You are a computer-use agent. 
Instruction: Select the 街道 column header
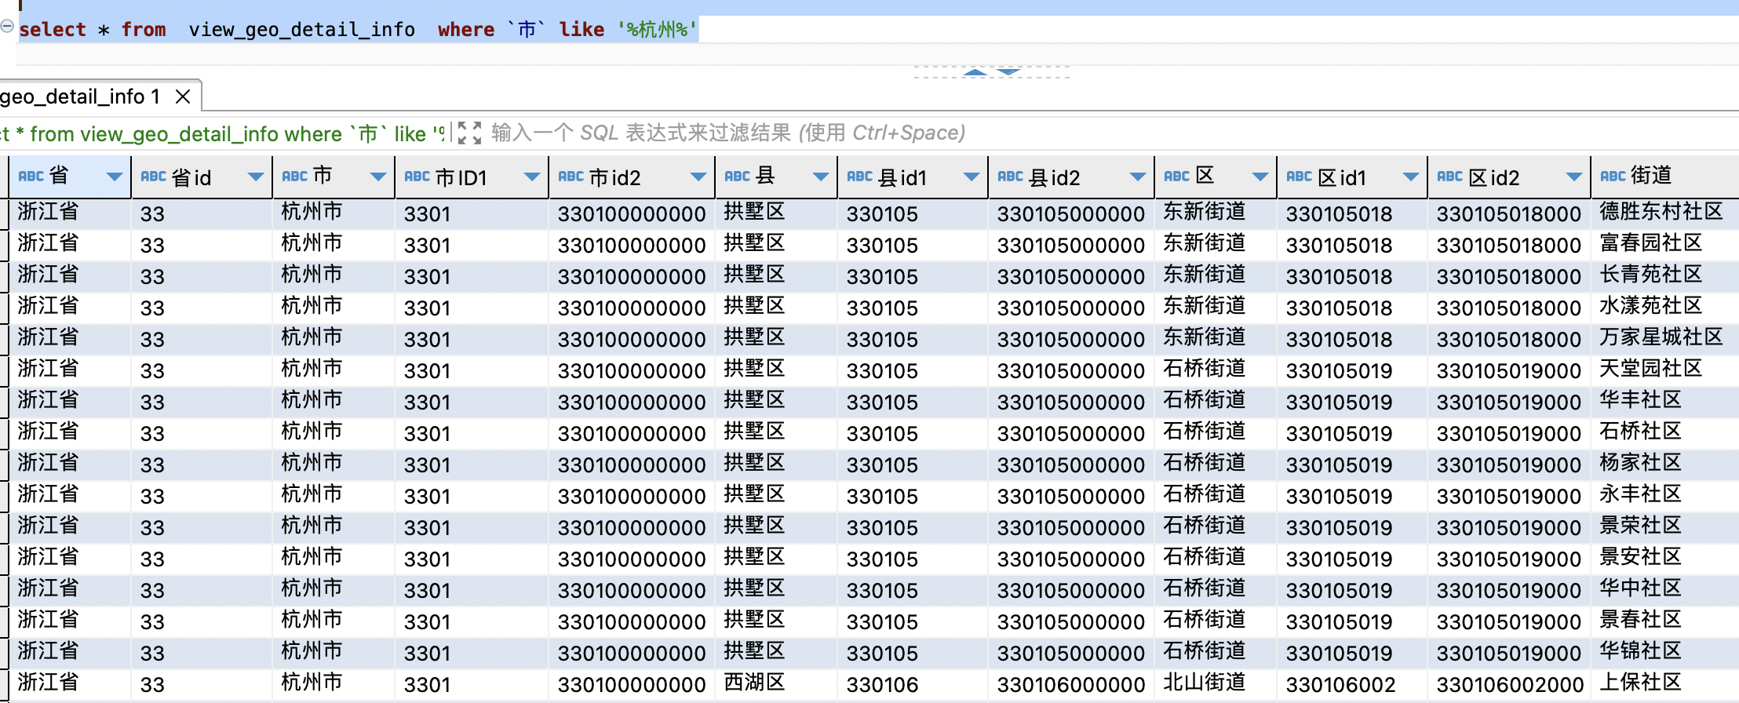[1664, 177]
